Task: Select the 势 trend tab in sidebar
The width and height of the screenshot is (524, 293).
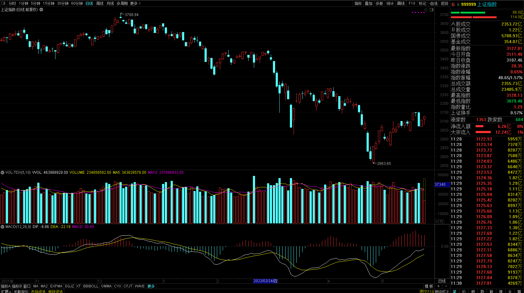Action: (482, 291)
